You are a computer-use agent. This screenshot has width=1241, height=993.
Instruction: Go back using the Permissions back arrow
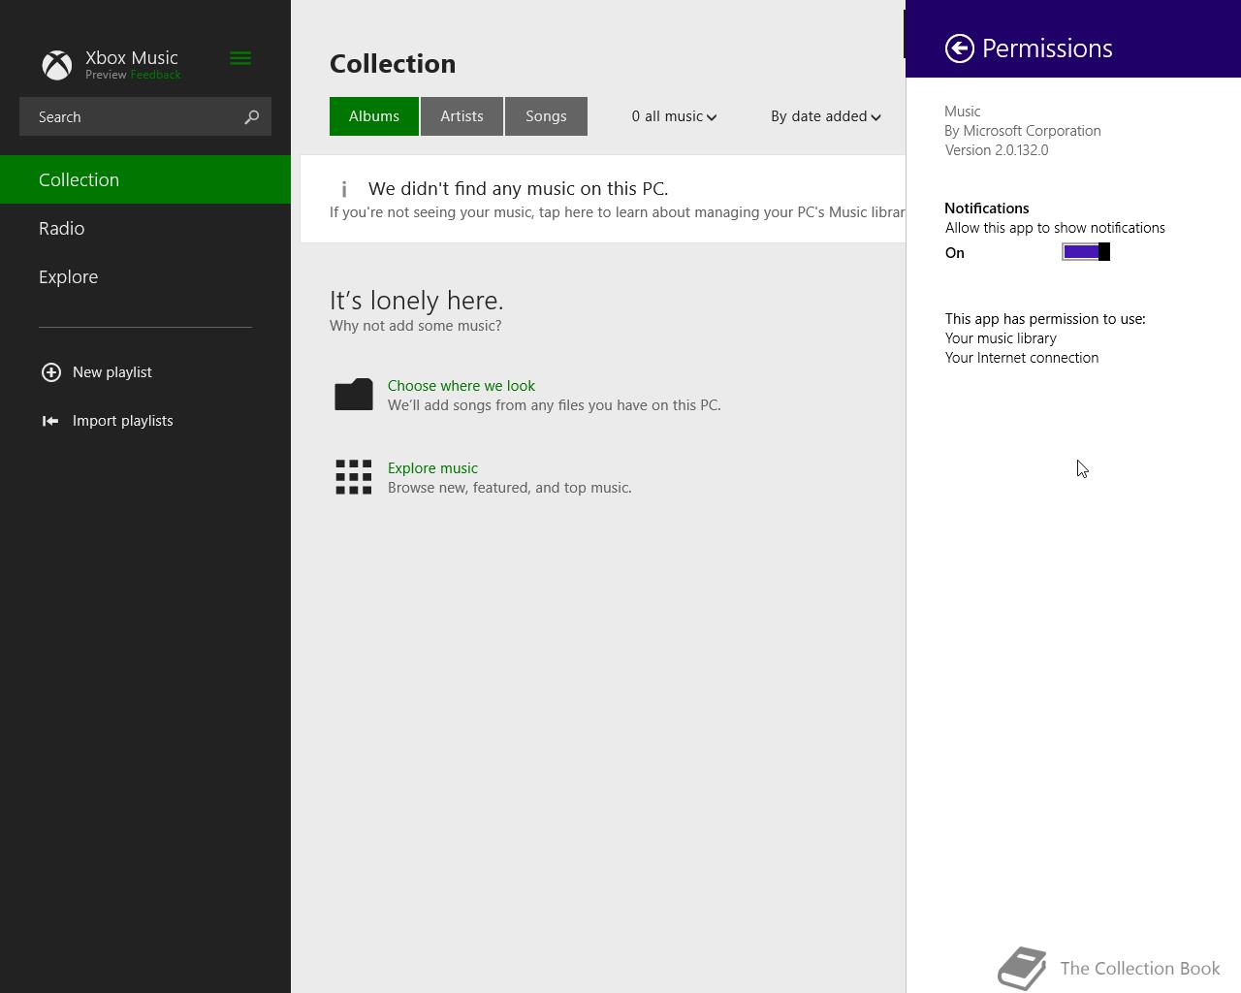(960, 48)
